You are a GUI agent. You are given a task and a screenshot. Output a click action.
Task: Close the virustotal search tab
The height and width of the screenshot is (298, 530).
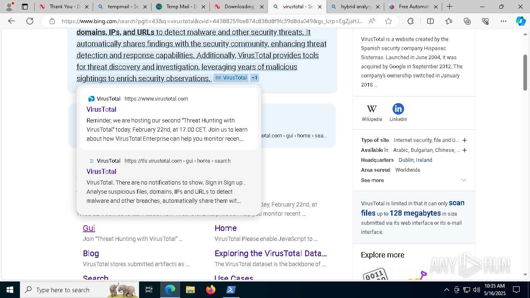click(319, 7)
